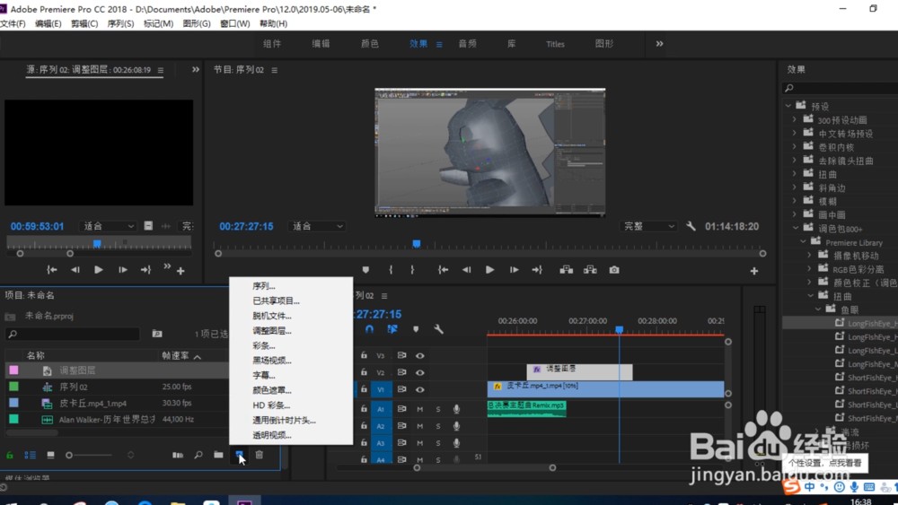This screenshot has width=898, height=505.
Task: Solo audio track A1
Action: click(x=438, y=409)
